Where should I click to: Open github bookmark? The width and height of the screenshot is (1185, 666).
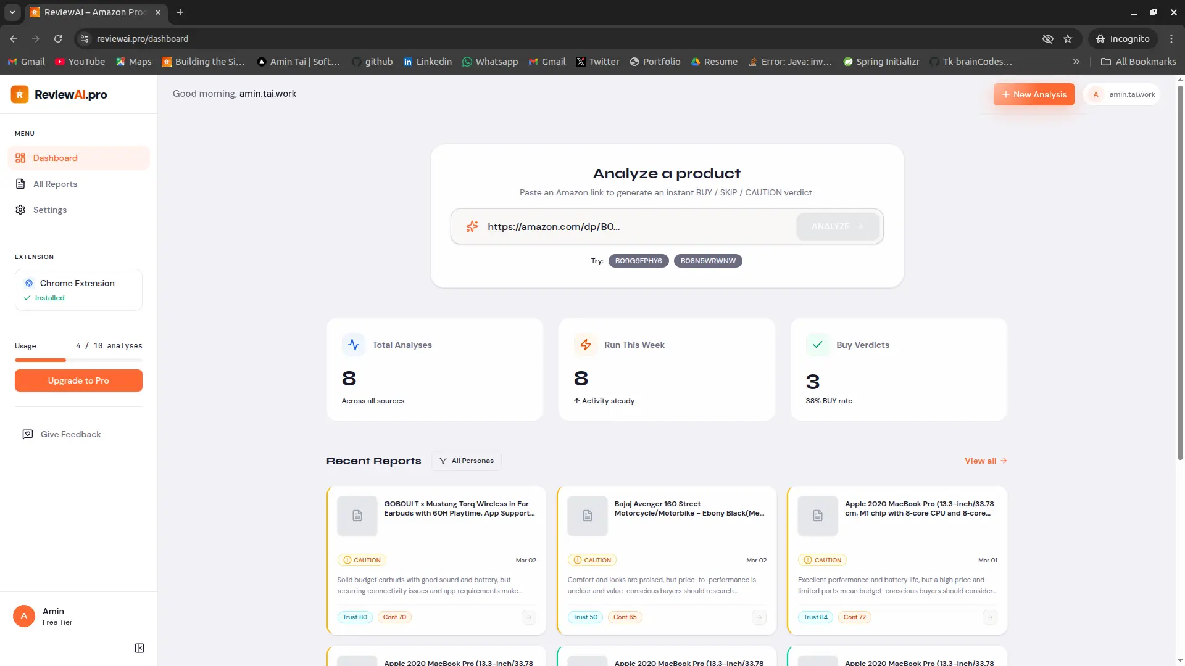point(372,62)
